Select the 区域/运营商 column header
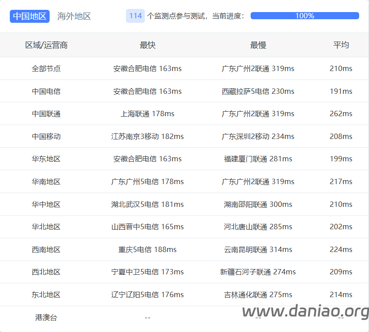Screen dimensions: 369x332 [x=46, y=45]
